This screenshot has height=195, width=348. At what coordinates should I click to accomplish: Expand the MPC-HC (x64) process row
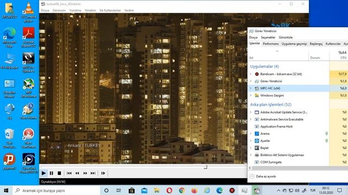[251, 88]
